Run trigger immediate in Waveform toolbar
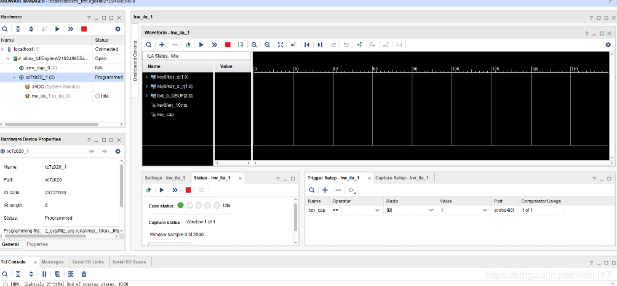617x286 pixels. point(215,45)
